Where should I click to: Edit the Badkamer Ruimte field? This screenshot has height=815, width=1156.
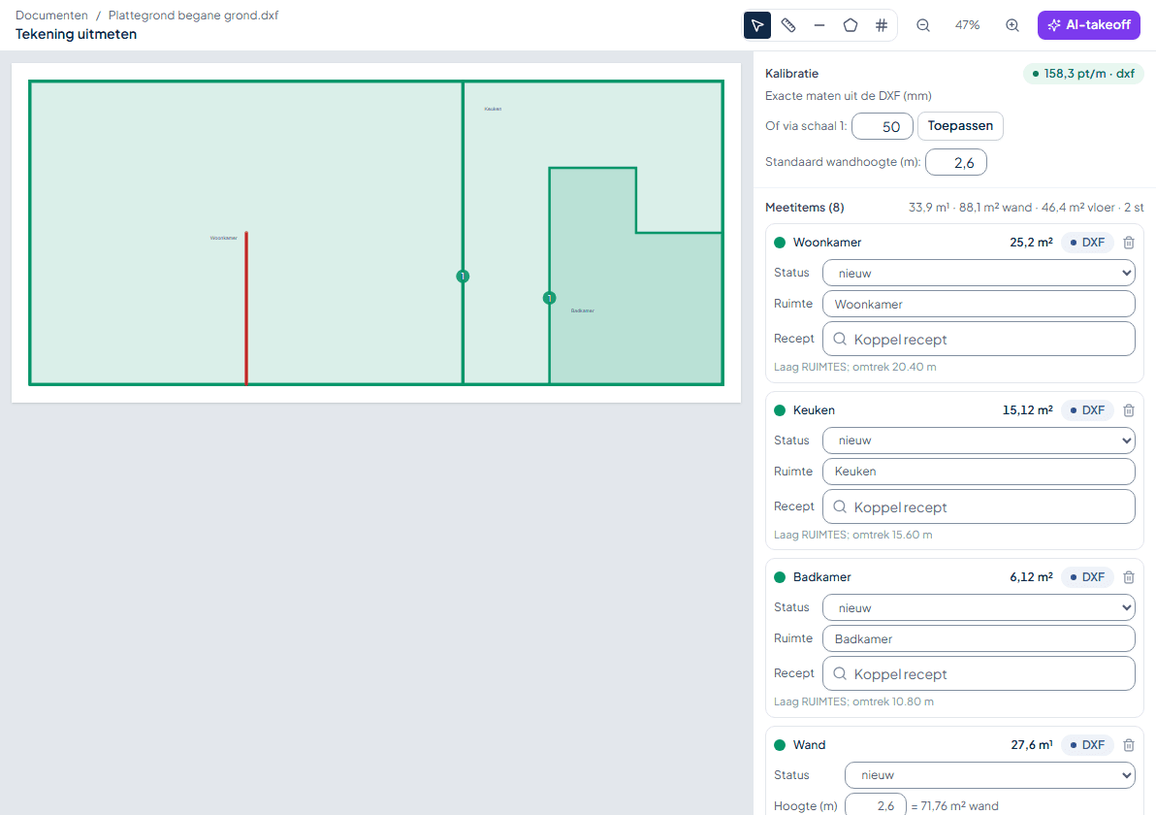point(979,638)
